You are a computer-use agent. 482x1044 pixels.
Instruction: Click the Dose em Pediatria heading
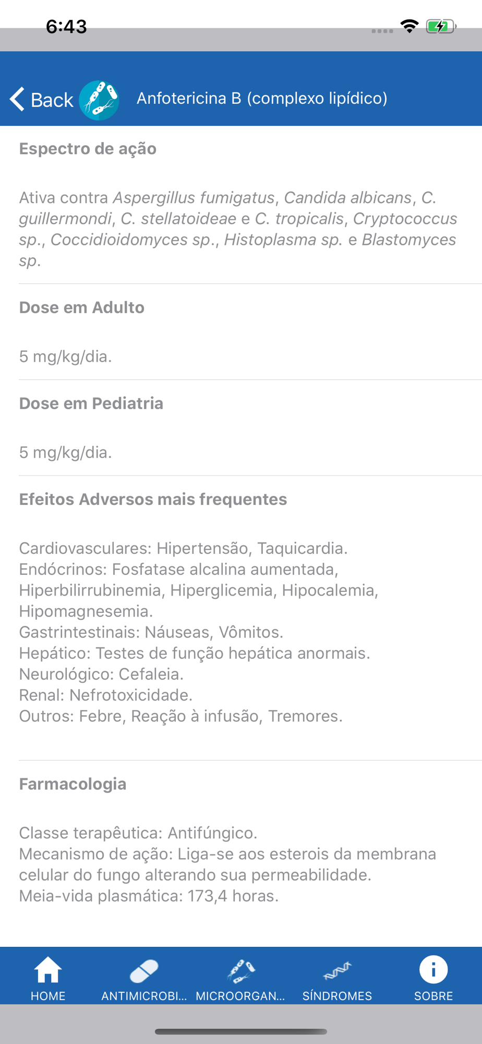pyautogui.click(x=91, y=404)
